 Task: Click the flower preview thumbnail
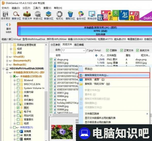point(62,132)
